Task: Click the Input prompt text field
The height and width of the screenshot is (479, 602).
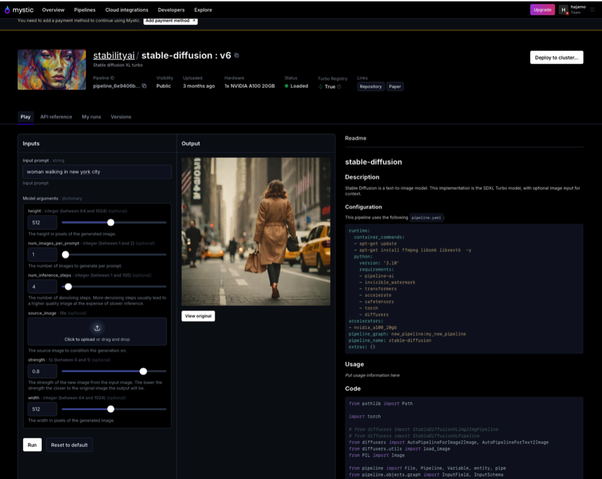Action: (97, 172)
